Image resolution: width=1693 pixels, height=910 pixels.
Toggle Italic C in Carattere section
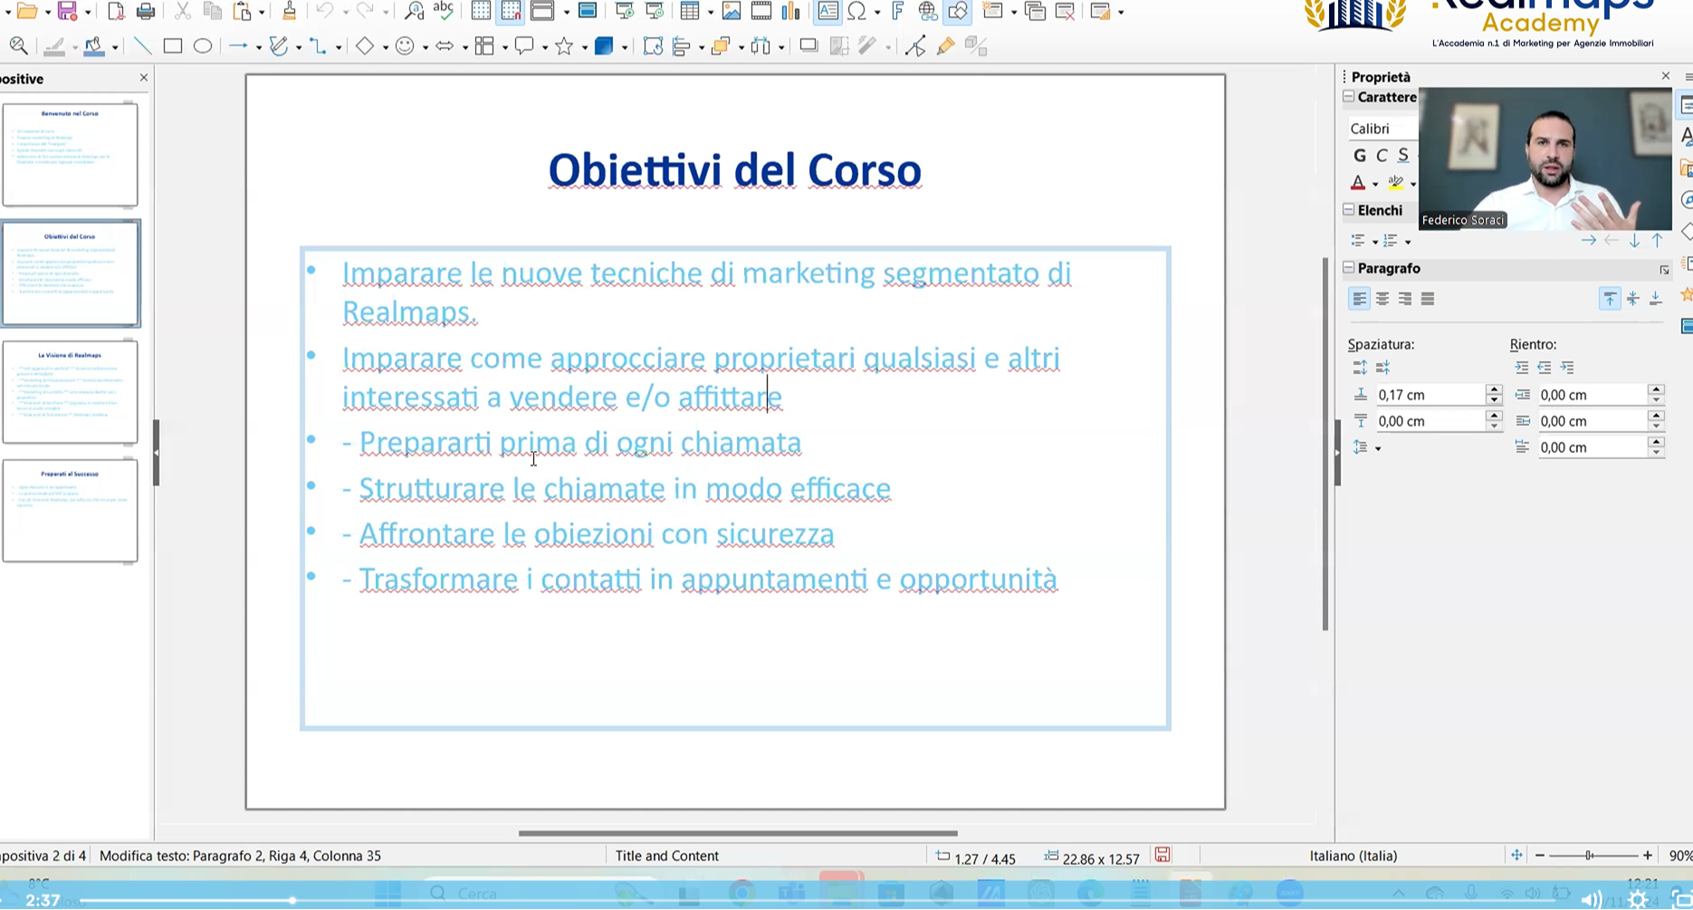click(1382, 156)
